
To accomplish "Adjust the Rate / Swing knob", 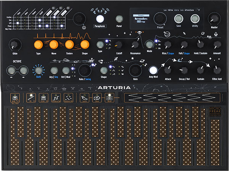I will coord(85,70).
